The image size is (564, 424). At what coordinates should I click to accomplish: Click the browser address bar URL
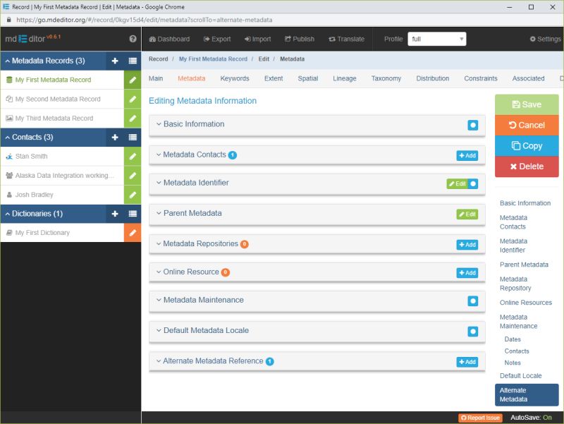pyautogui.click(x=145, y=20)
